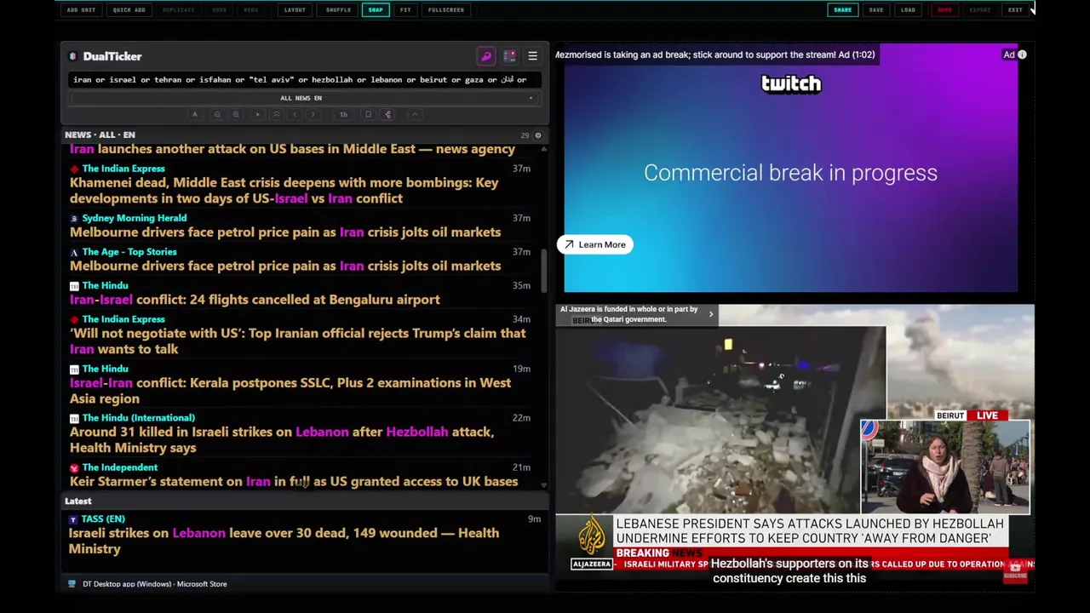The image size is (1090, 613).
Task: Click the ADD UNIT button
Action: [82, 10]
